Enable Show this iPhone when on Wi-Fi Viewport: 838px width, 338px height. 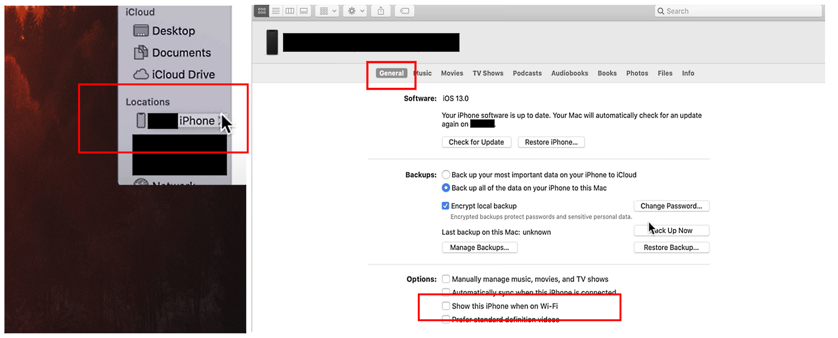pyautogui.click(x=446, y=306)
